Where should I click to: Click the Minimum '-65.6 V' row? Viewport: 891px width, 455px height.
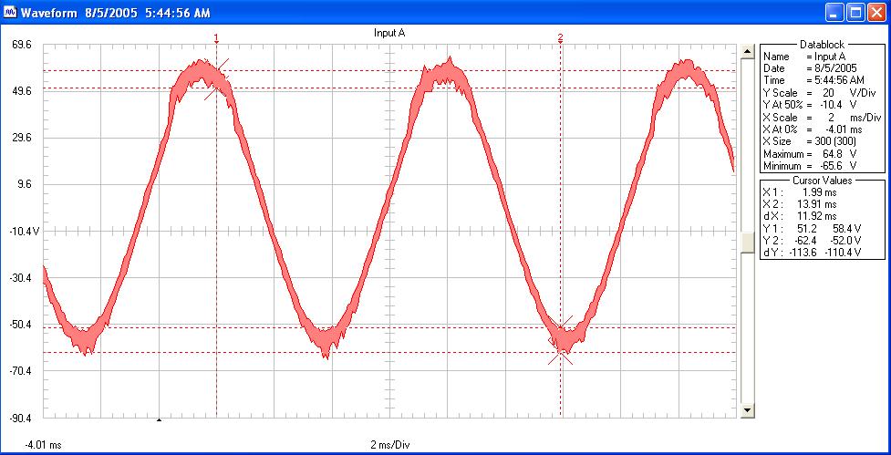click(x=810, y=166)
